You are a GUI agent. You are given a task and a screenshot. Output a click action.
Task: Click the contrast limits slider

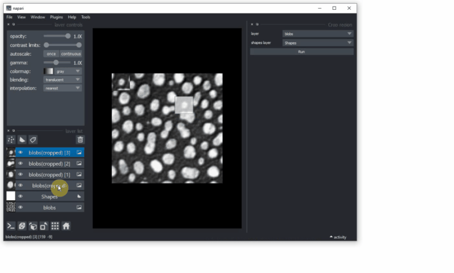63,45
